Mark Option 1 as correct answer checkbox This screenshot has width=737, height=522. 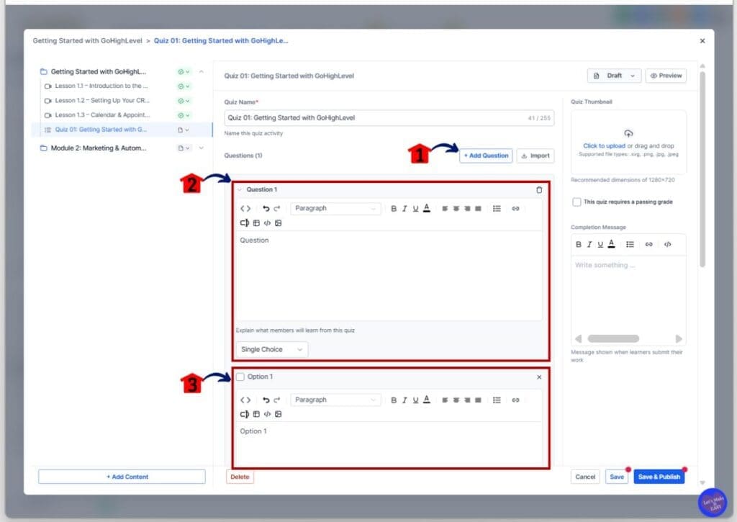pyautogui.click(x=240, y=377)
